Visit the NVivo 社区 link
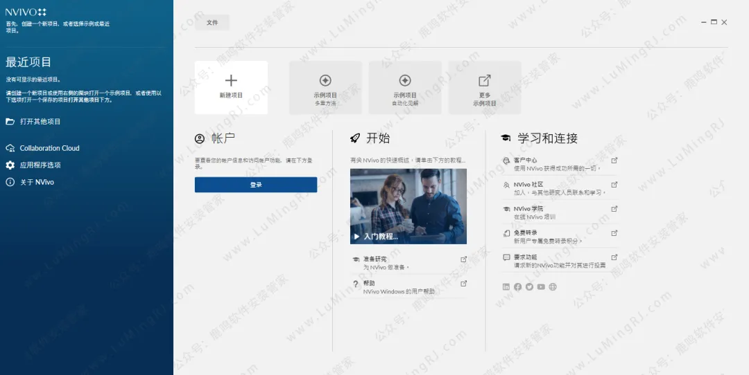 coord(528,185)
